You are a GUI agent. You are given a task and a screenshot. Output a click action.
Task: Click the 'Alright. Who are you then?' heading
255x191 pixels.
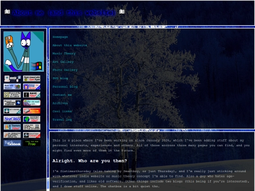coord(90,161)
